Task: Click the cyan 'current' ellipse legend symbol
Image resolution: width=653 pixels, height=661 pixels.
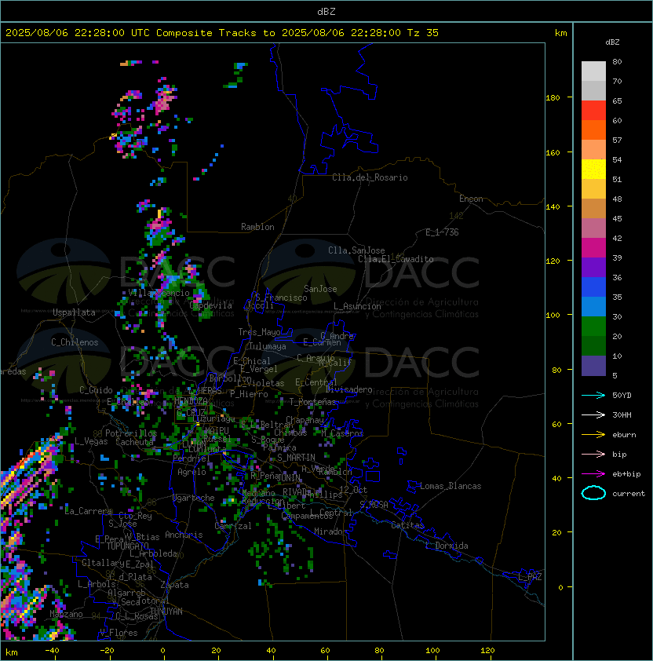Action: [x=593, y=493]
